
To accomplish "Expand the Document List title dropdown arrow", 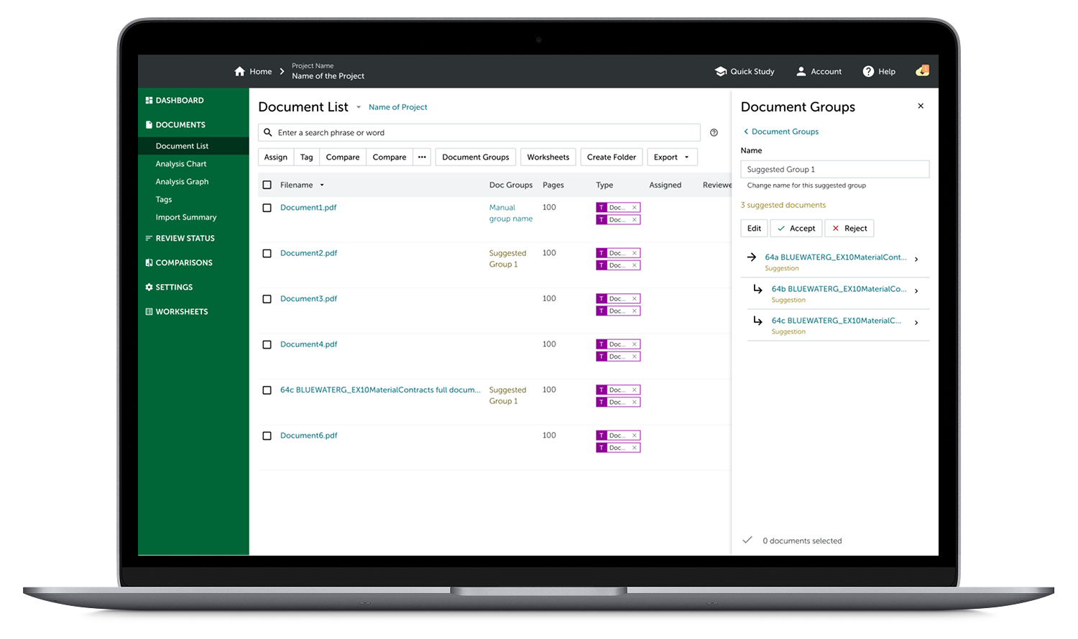I will click(x=359, y=108).
